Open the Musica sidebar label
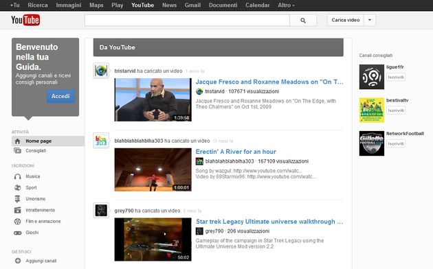433x269 pixels. 33,176
